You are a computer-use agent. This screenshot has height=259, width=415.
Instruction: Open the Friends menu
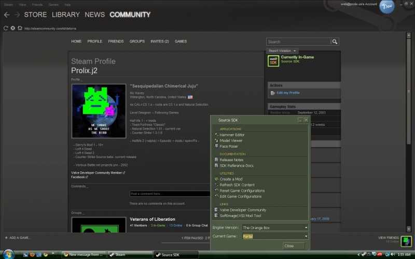[x=37, y=5]
